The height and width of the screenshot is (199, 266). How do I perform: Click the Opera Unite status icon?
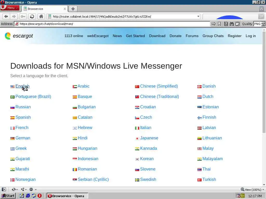[x=23, y=189]
